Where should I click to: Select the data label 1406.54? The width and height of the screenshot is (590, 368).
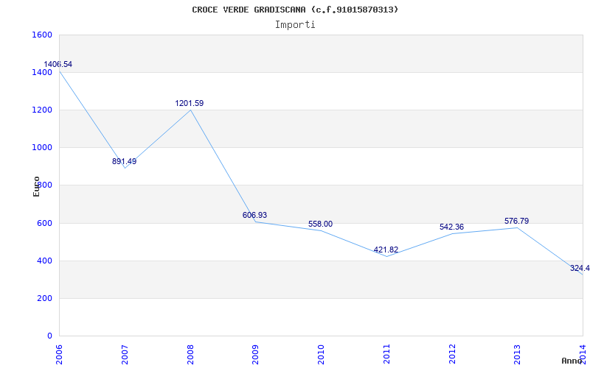pyautogui.click(x=58, y=64)
